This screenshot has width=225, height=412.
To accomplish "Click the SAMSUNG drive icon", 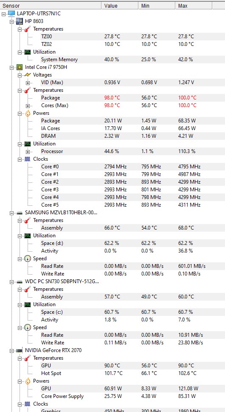I will point(20,213).
